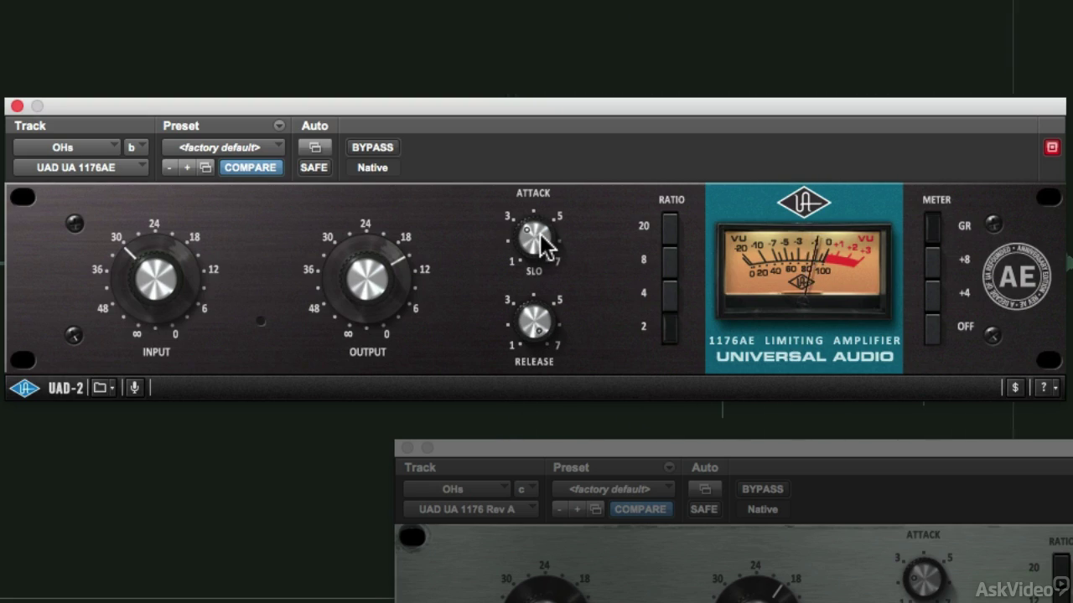Set meter mode to GR
The height and width of the screenshot is (603, 1073).
point(932,227)
